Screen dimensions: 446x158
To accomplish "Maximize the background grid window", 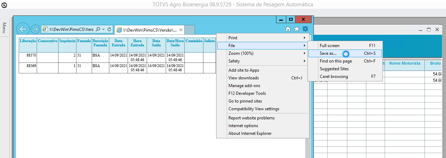I will pos(429,30).
